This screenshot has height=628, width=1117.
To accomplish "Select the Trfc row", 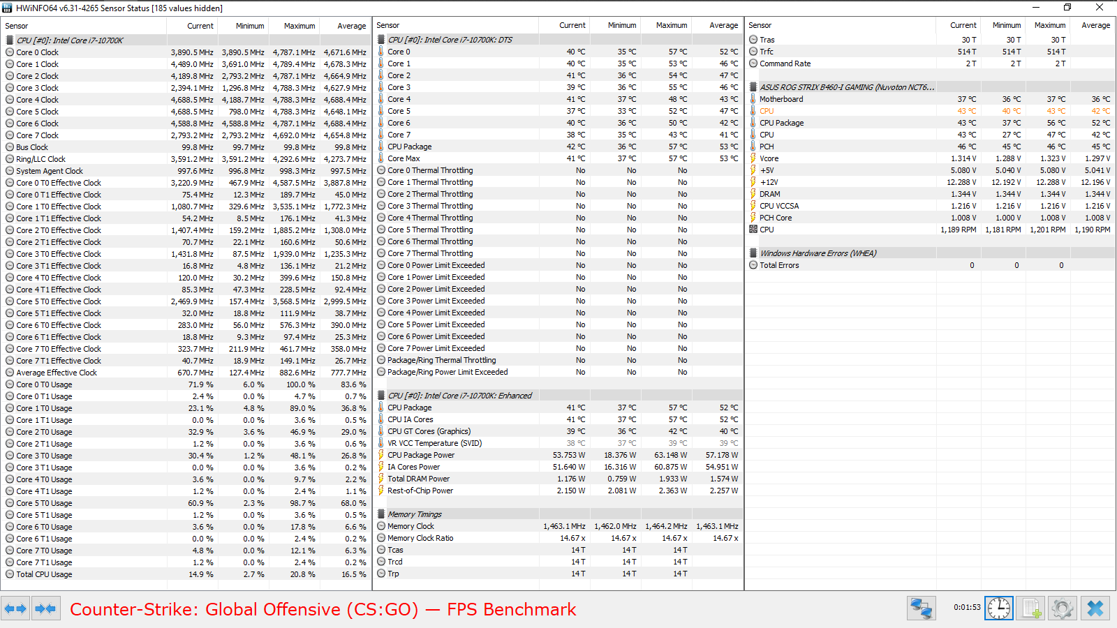I will tap(931, 52).
